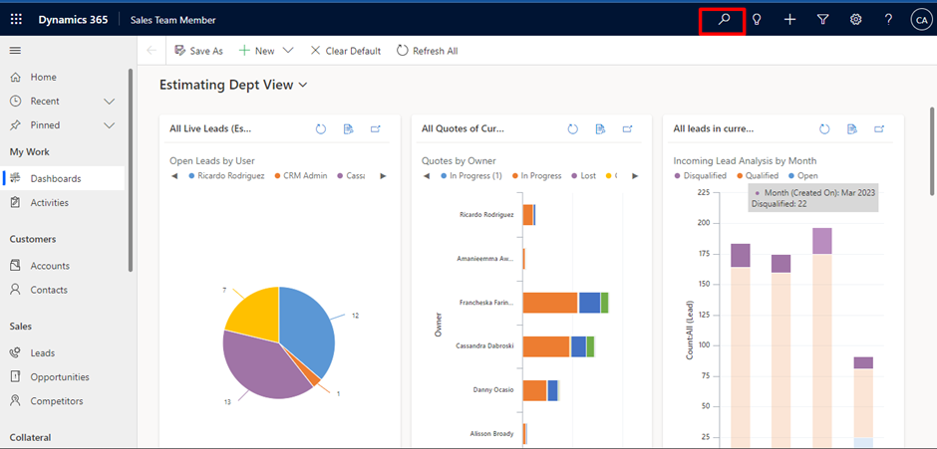This screenshot has width=937, height=449.
Task: Click Clear Default command
Action: pyautogui.click(x=346, y=51)
